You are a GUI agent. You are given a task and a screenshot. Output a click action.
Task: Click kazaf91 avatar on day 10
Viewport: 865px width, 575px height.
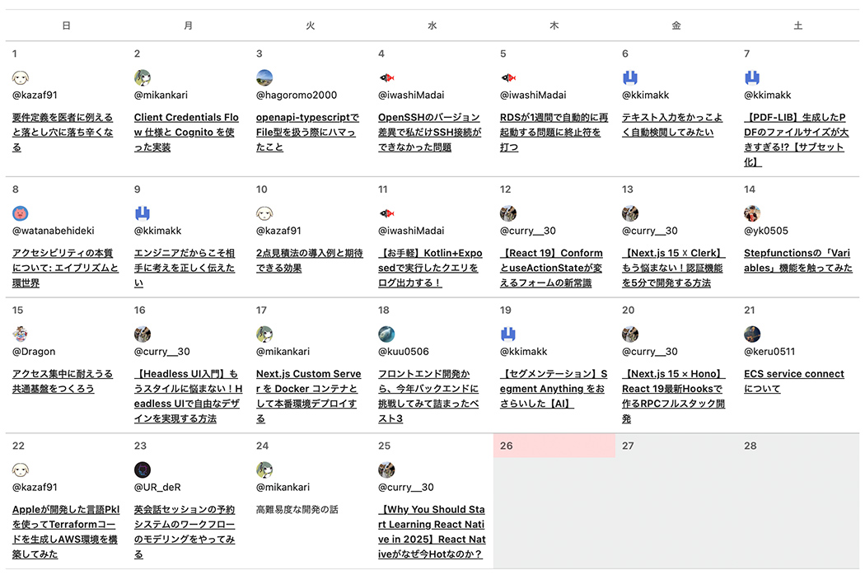[264, 213]
